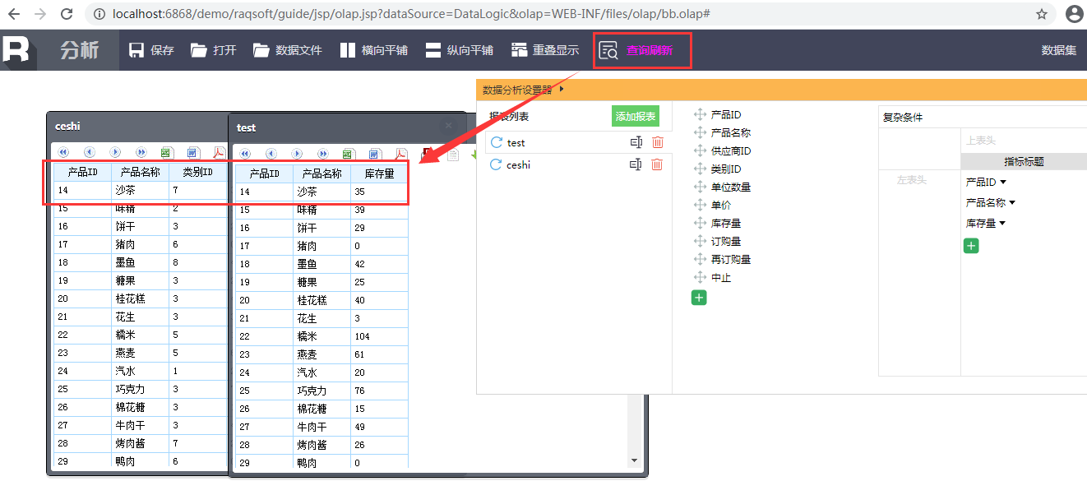The image size is (1087, 481).
Task: Open dropdown for 产品ID indicator
Action: [x=1003, y=183]
